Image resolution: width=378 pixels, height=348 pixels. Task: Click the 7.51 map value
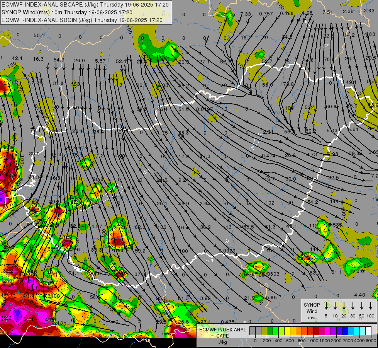328,12
